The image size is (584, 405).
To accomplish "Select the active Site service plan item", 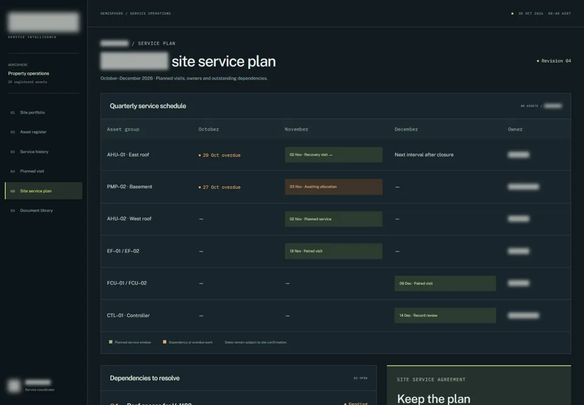I will click(x=44, y=191).
